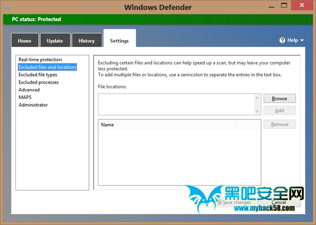
Task: Select Real-time protection in the settings list
Action: [x=40, y=59]
